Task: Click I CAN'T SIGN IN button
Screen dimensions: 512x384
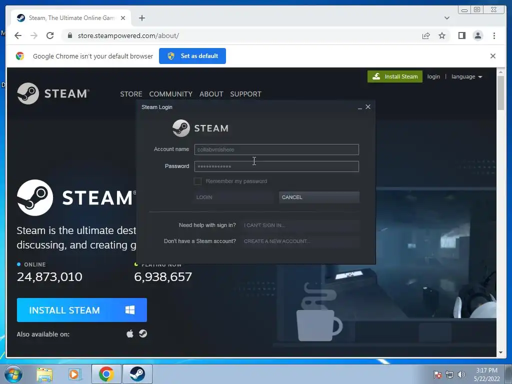Action: (x=300, y=225)
